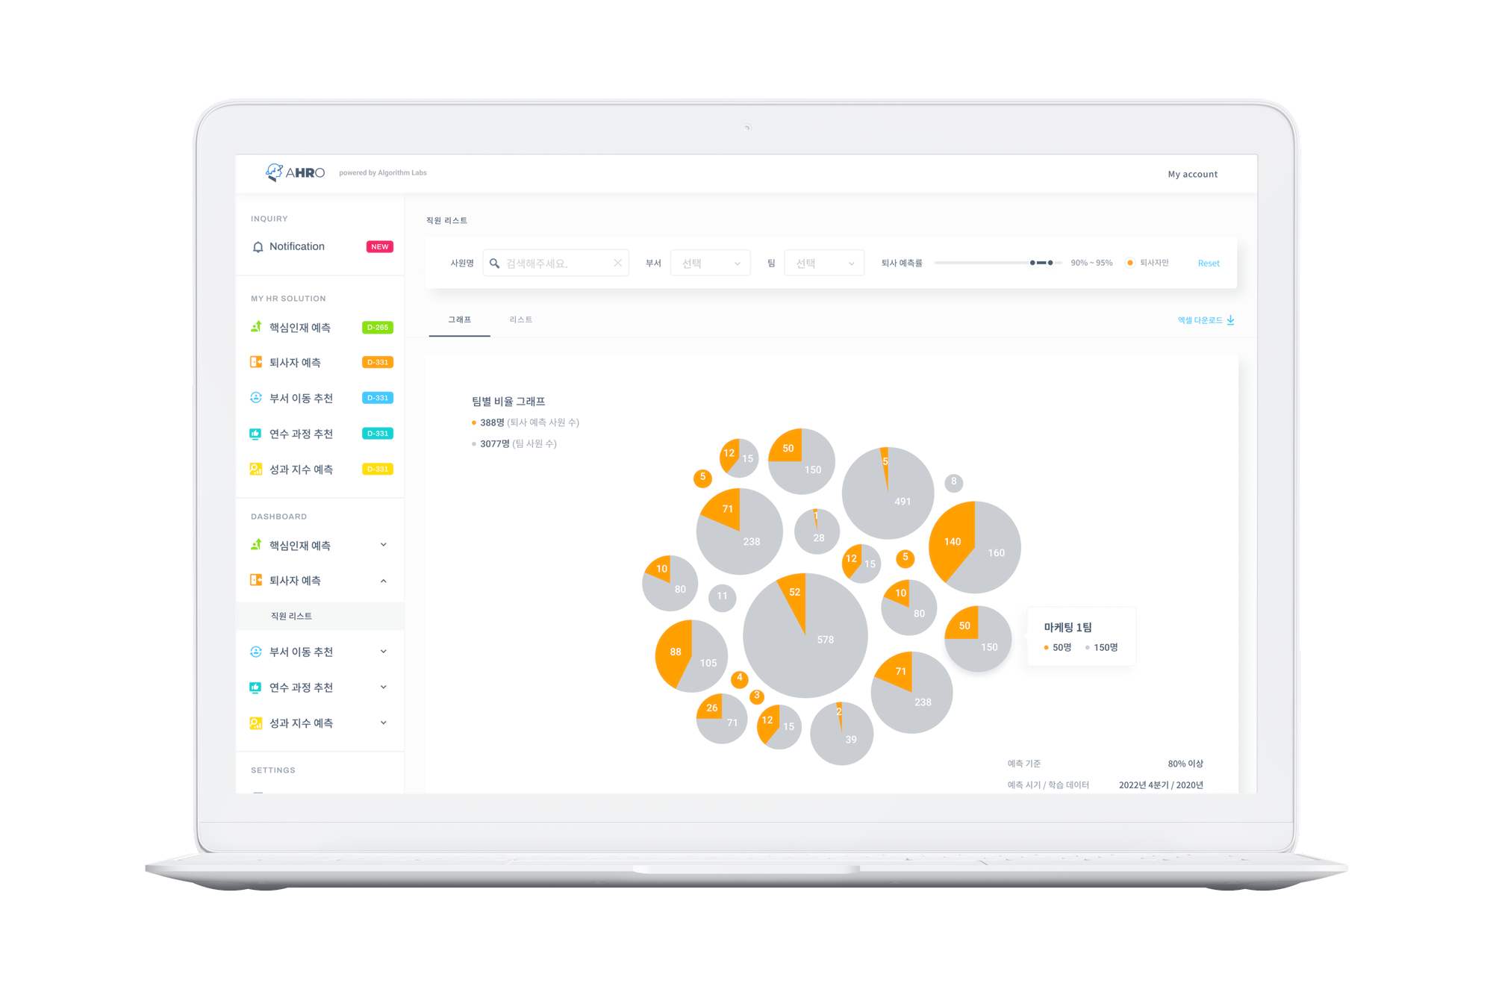Image resolution: width=1493 pixels, height=995 pixels.
Task: Collapse 퇴사자 예측 dashboard section
Action: point(384,581)
